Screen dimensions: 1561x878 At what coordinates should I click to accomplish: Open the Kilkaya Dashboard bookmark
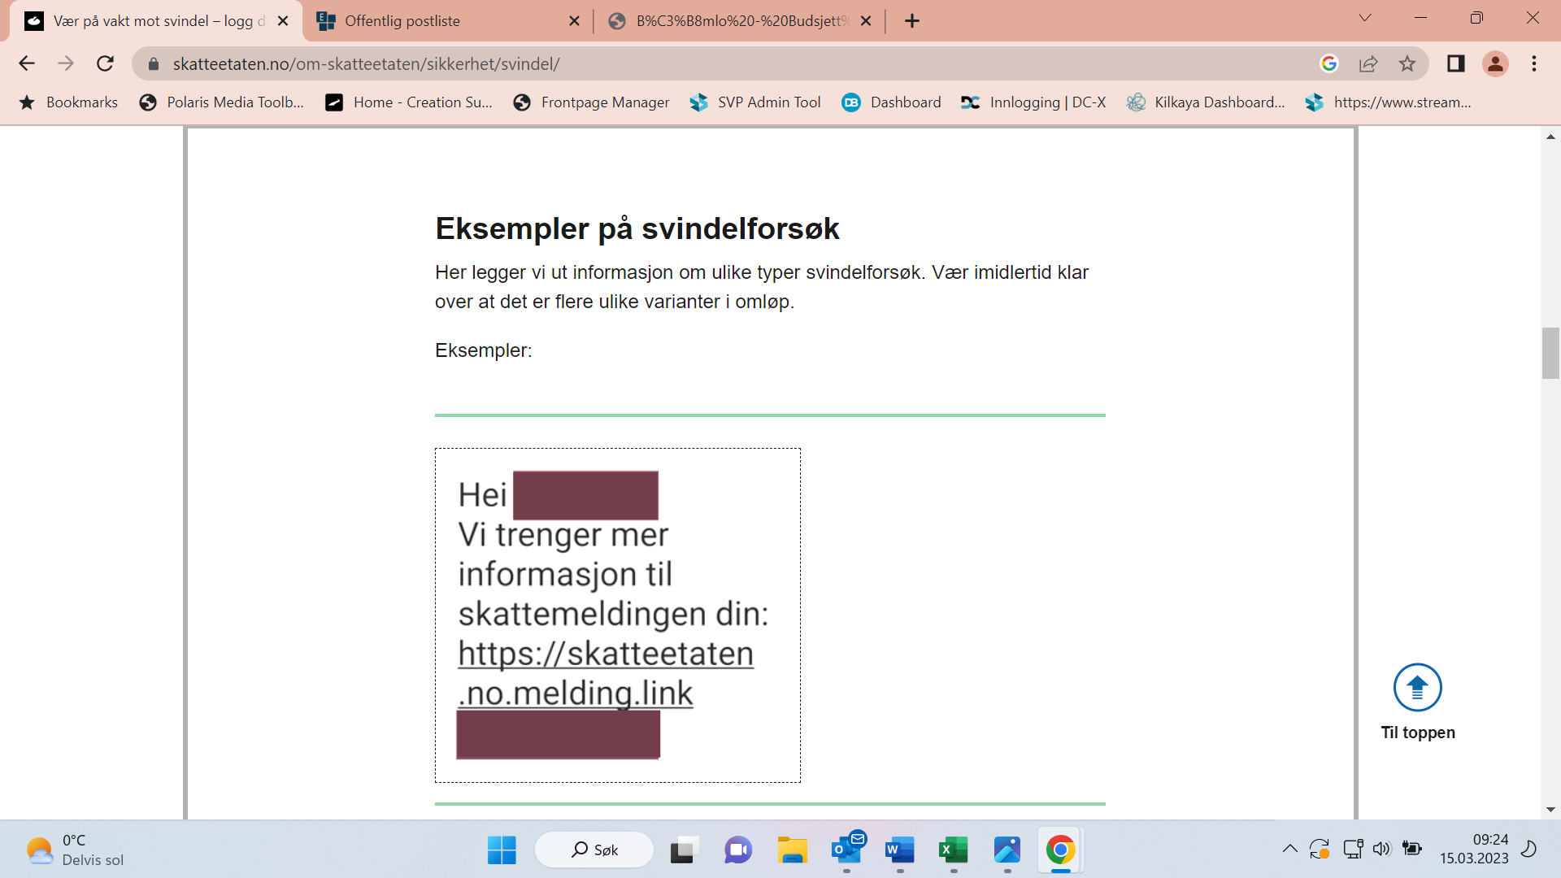point(1206,102)
